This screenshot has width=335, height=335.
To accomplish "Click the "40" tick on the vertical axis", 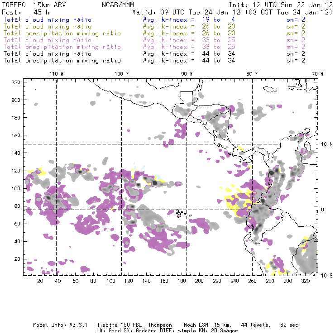I will click(x=17, y=241).
